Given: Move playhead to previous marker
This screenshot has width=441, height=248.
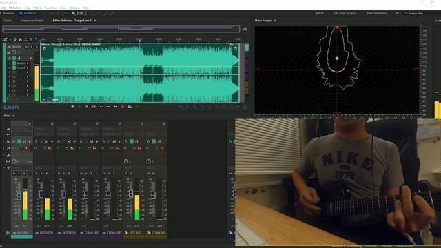Looking at the screenshot, I should (94, 107).
